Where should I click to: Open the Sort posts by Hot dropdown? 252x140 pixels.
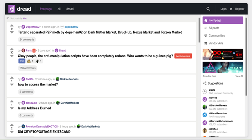tap(16, 19)
